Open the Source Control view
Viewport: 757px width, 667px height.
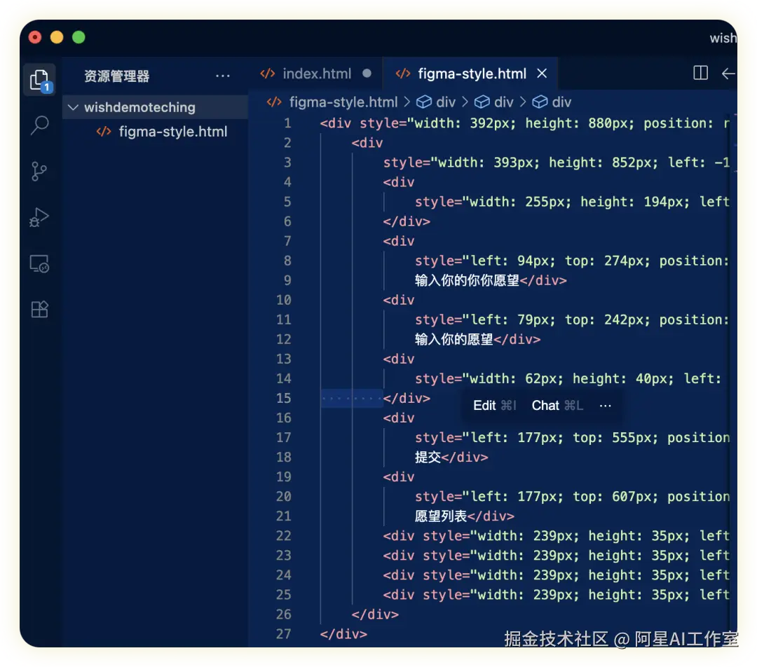pos(39,172)
